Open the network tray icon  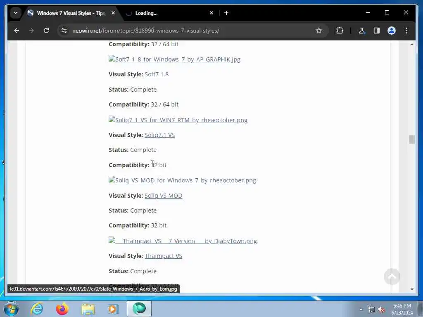pyautogui.click(x=371, y=310)
